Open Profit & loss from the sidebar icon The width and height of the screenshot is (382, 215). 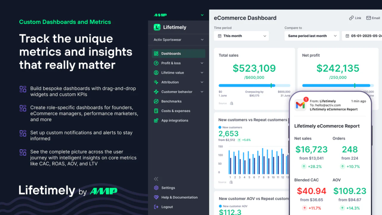coord(157,63)
